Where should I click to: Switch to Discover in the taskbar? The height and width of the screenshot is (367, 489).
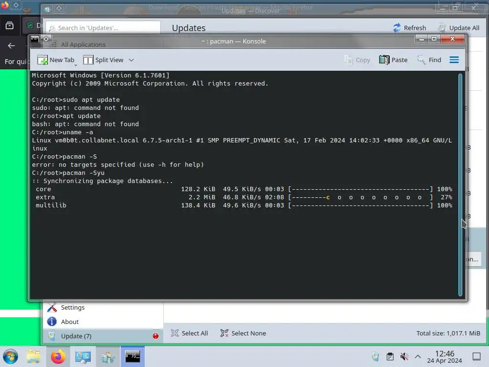(x=108, y=356)
